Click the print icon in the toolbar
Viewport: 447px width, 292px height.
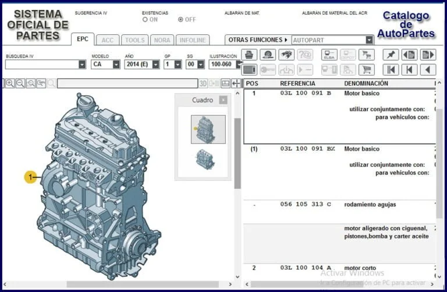(249, 55)
